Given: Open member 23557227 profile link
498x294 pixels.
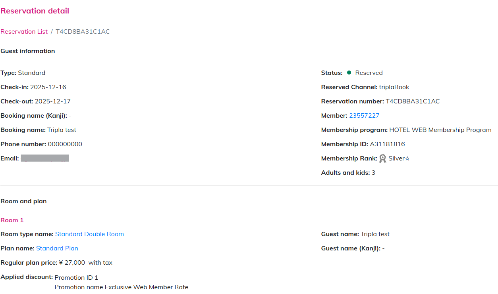Looking at the screenshot, I should coord(364,116).
